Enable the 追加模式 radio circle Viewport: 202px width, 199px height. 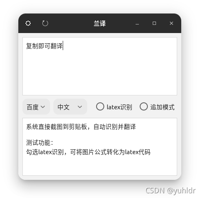144,106
